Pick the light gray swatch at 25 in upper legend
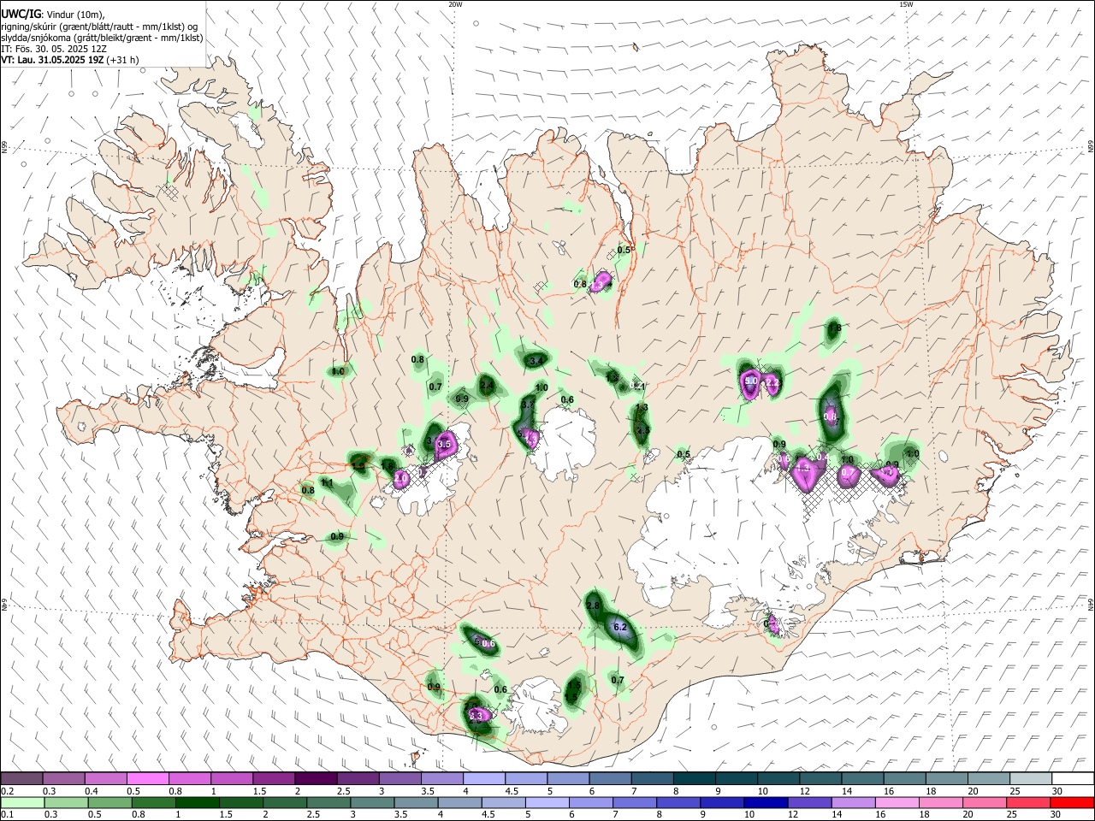The image size is (1095, 821). coord(1031,778)
